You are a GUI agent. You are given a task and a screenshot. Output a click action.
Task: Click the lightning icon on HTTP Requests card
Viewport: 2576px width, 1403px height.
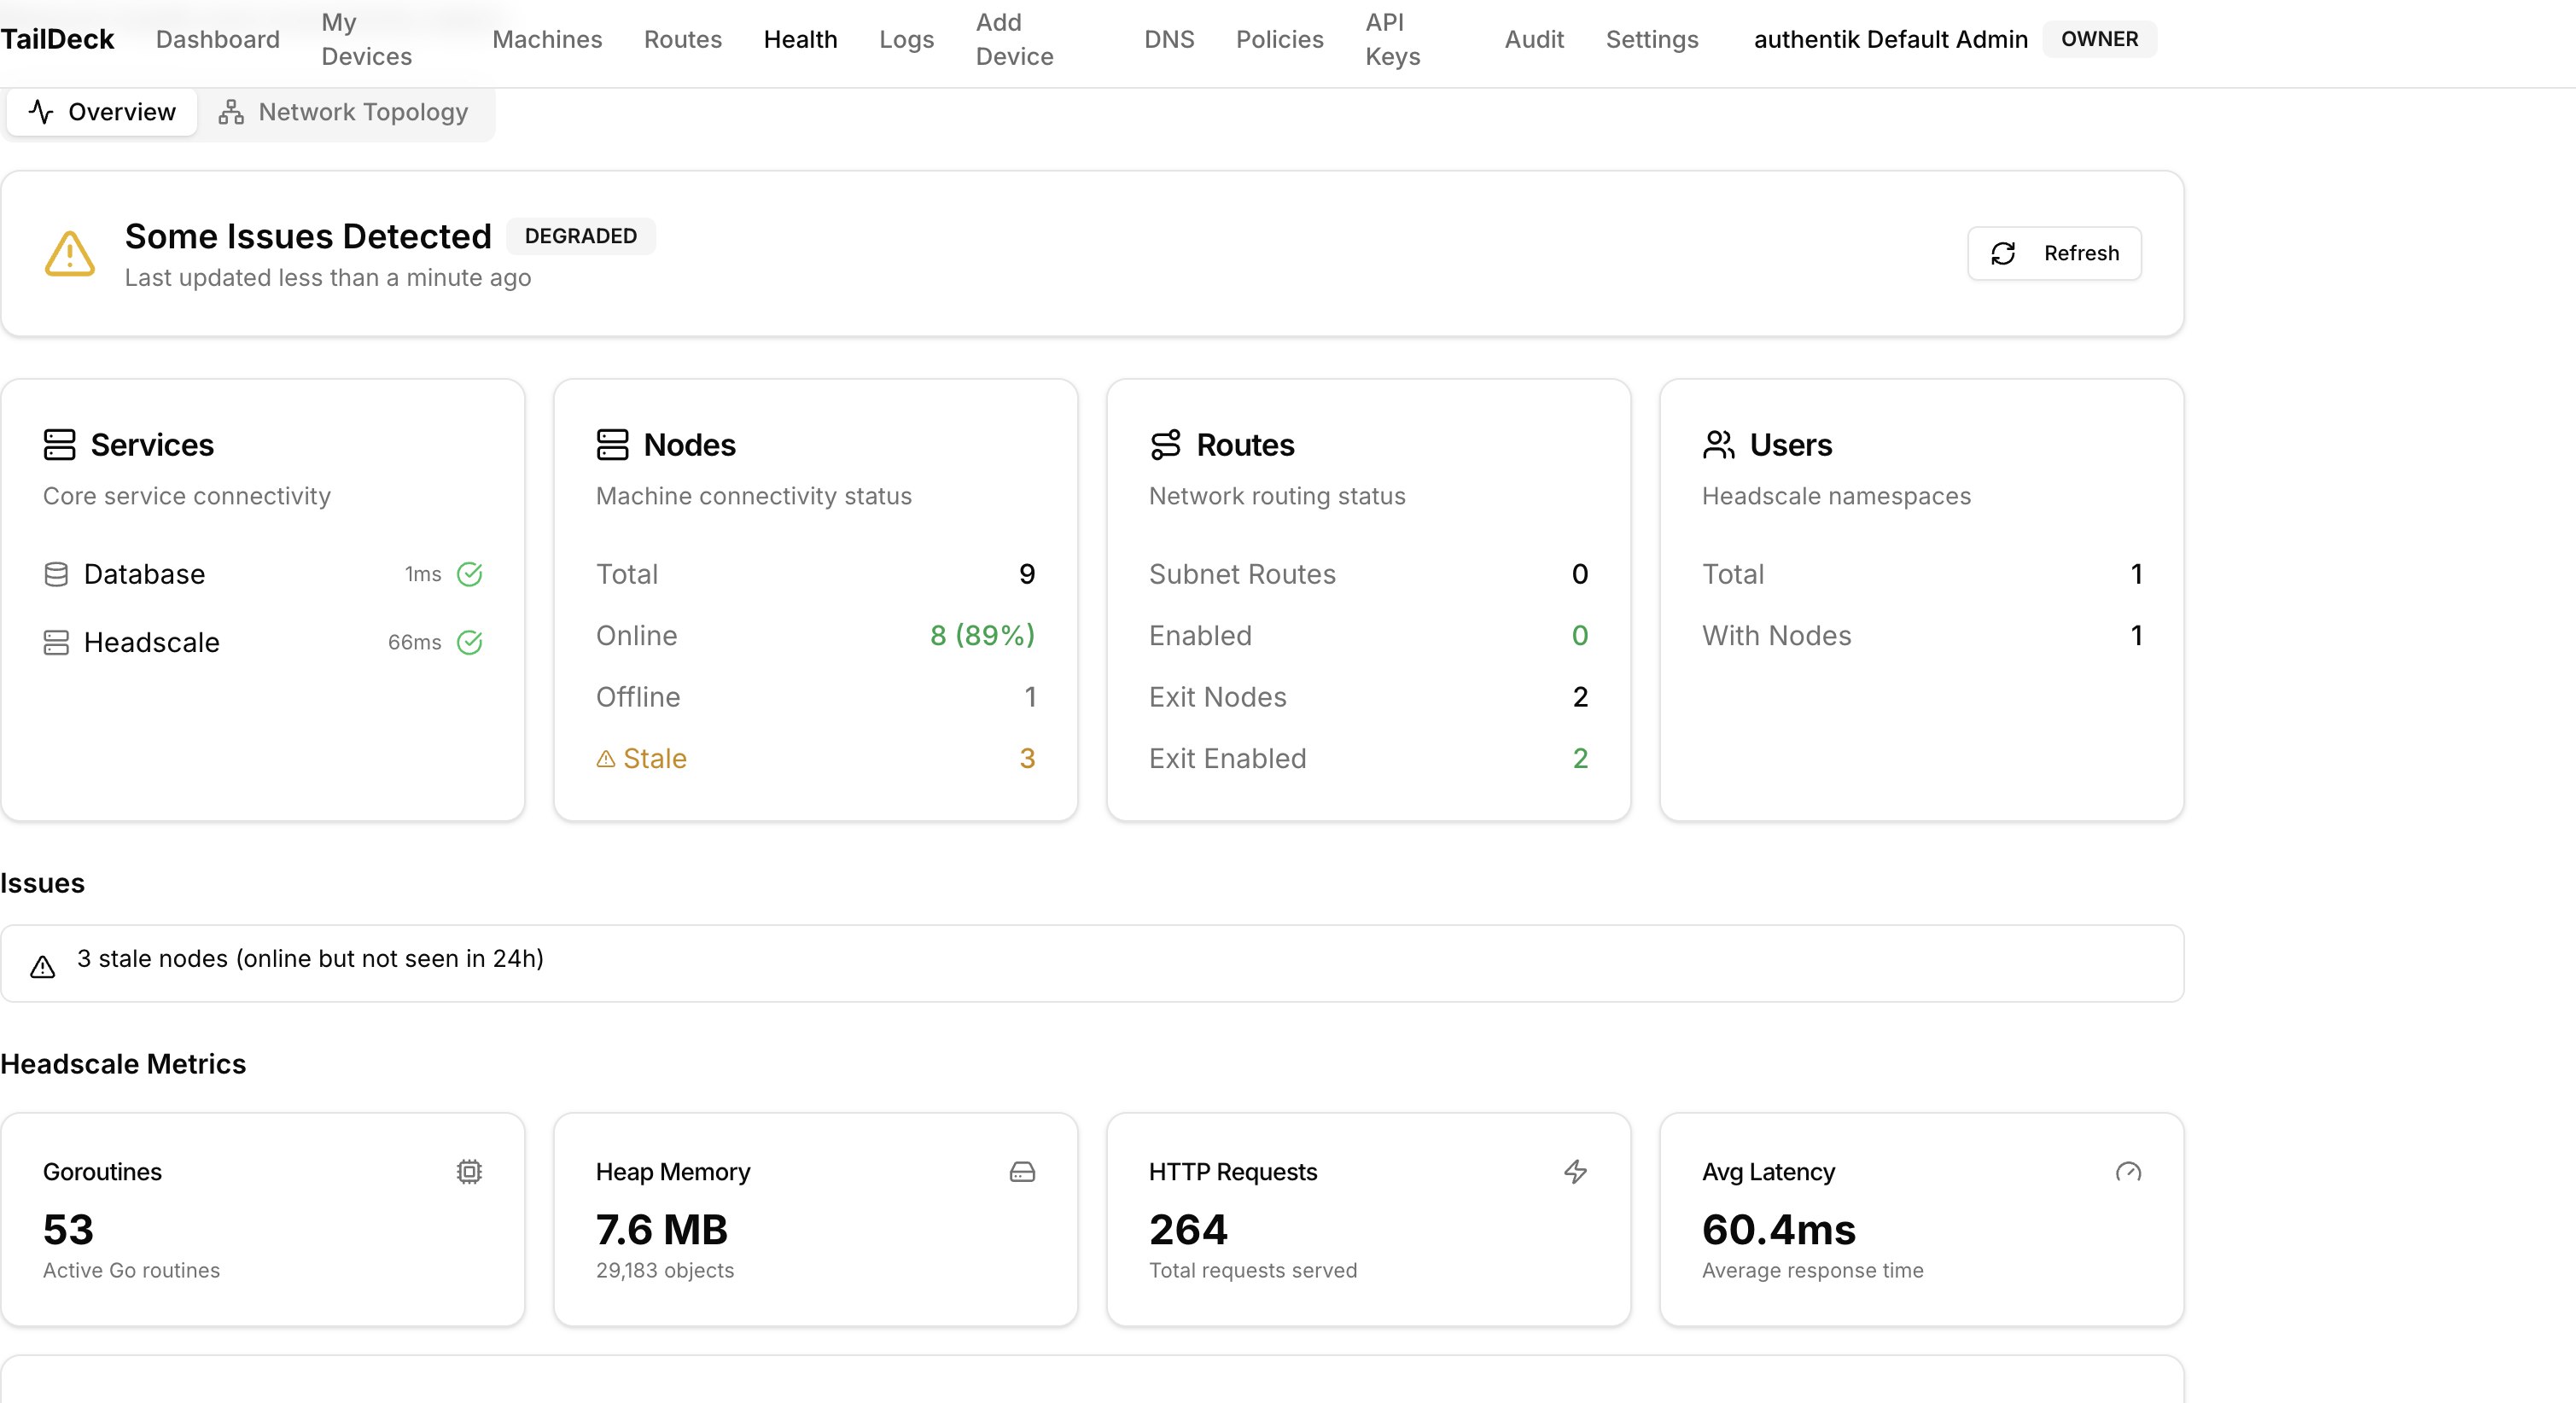point(1574,1171)
